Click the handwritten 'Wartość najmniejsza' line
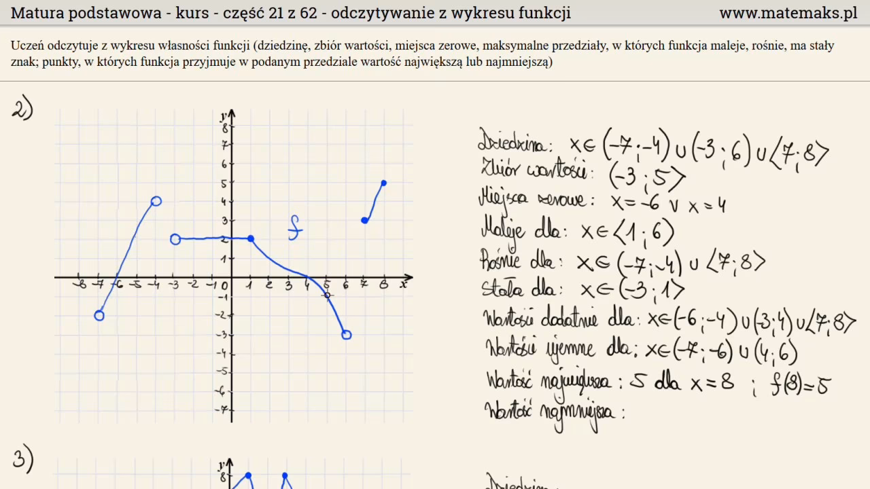870x489 pixels. point(554,412)
